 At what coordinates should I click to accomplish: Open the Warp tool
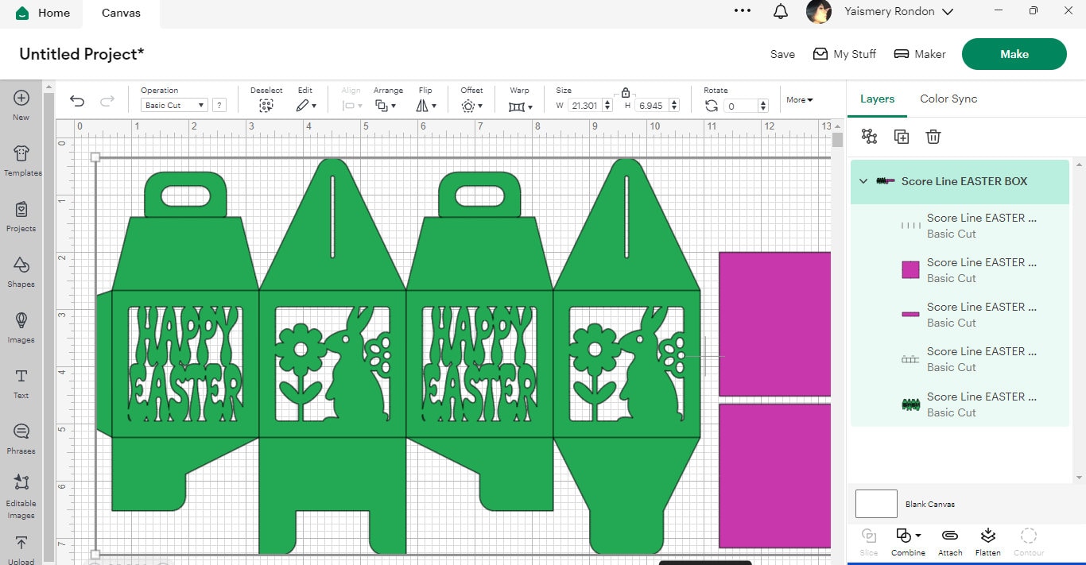(x=519, y=105)
